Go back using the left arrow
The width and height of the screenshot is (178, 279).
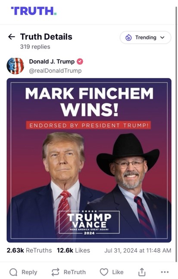click(x=12, y=37)
